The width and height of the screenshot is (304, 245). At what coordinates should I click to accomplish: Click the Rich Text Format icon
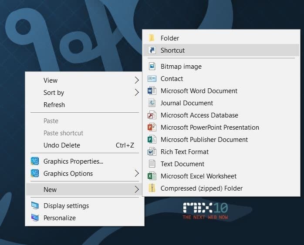click(x=152, y=151)
